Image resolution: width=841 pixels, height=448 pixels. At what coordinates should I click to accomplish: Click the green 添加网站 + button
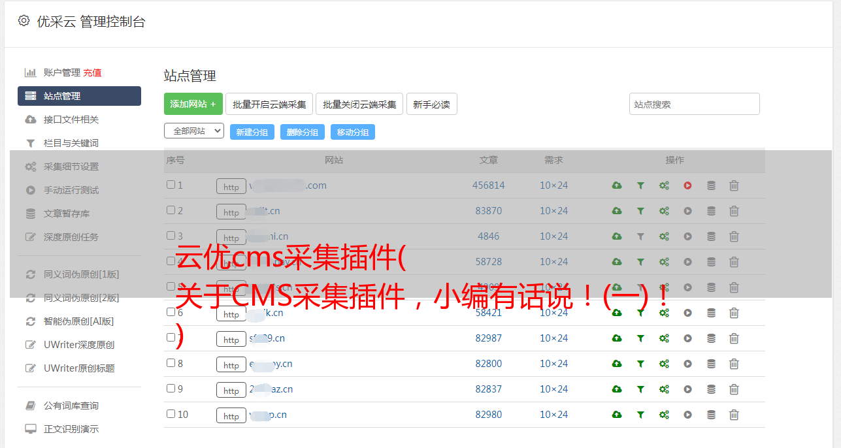(193, 104)
